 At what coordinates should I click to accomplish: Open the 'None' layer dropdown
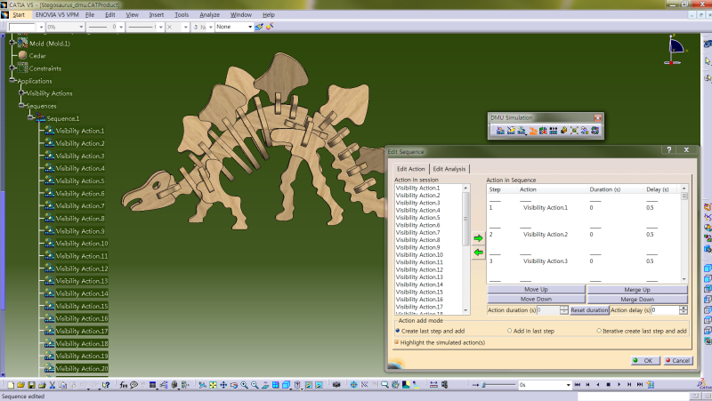[250, 27]
